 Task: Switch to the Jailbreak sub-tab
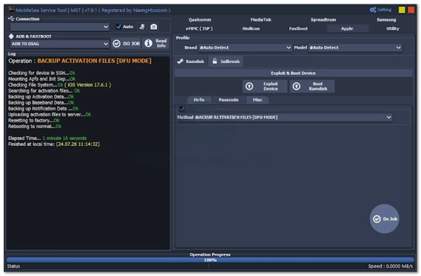[226, 61]
